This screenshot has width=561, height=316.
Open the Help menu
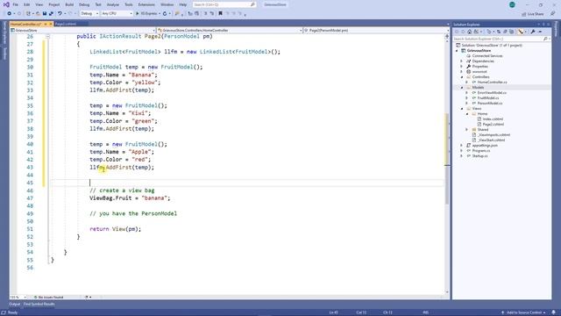(x=183, y=4)
